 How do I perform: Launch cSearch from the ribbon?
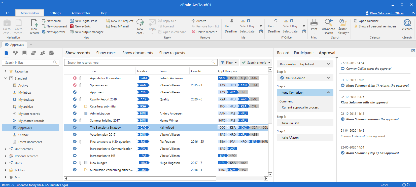click(x=407, y=25)
